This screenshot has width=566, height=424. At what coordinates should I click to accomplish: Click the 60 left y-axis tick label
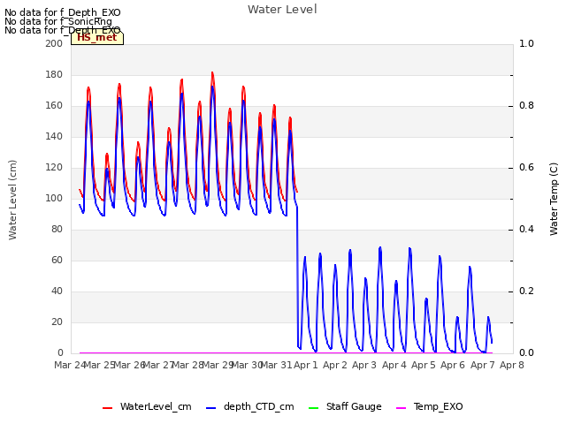(x=57, y=260)
